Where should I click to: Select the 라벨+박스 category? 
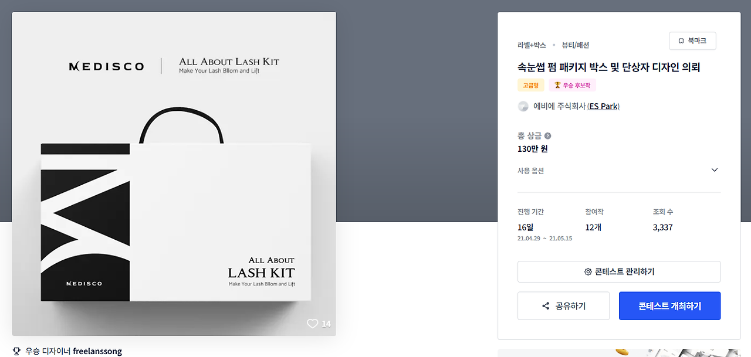[532, 45]
